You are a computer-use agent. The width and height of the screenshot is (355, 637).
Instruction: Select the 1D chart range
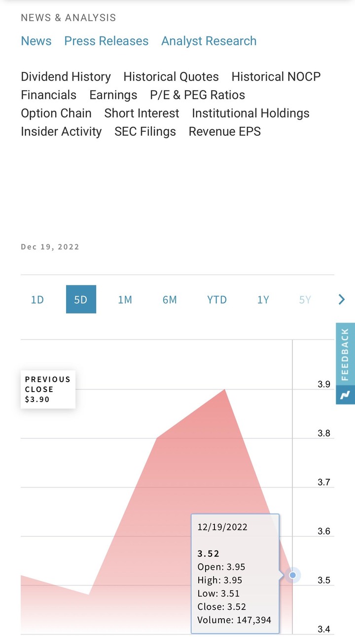(37, 300)
